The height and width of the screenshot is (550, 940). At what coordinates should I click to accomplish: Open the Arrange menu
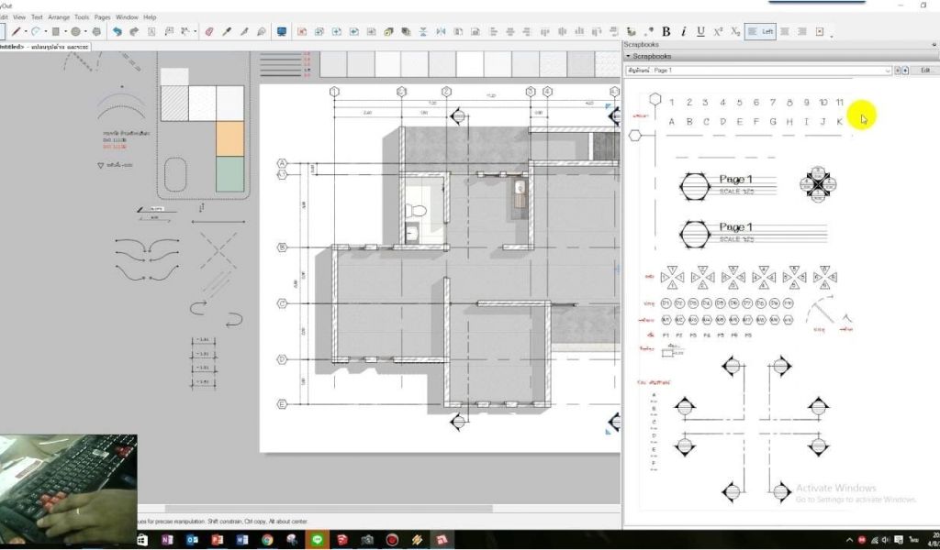coord(59,16)
